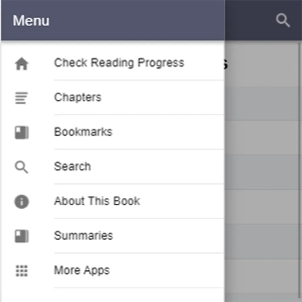Open the More Apps entry

tap(82, 270)
